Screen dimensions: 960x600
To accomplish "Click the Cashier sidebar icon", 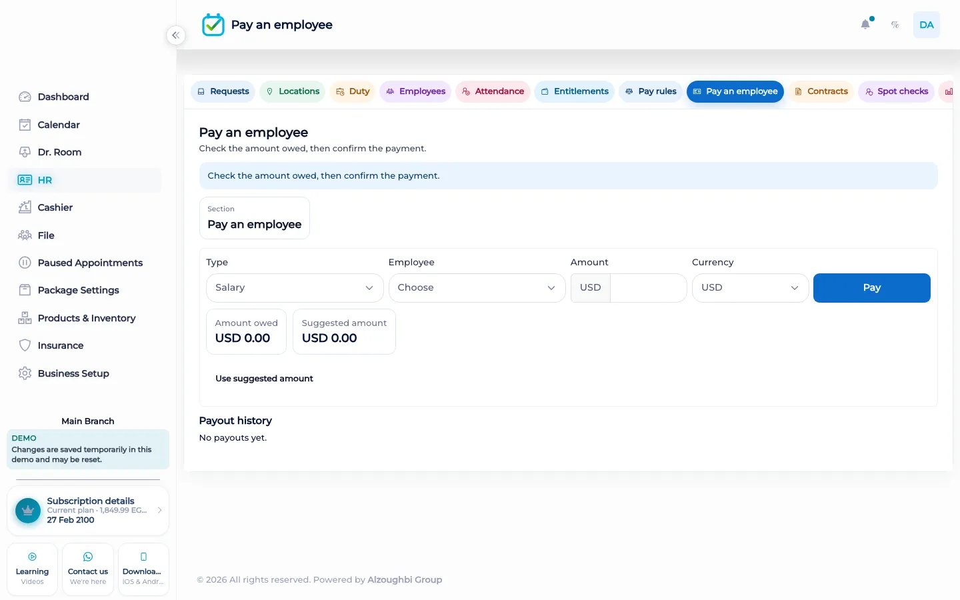I will click(25, 207).
